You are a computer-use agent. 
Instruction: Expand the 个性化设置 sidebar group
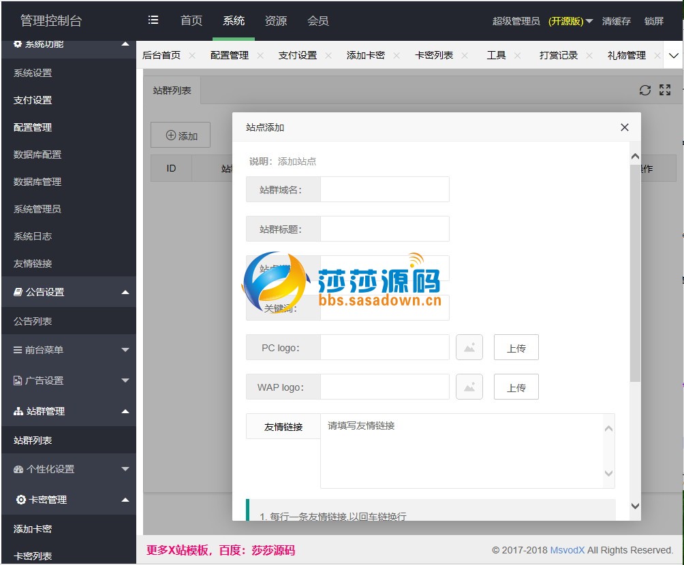click(x=125, y=469)
